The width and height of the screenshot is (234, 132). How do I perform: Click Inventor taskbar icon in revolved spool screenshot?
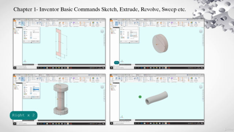(x=68, y=124)
